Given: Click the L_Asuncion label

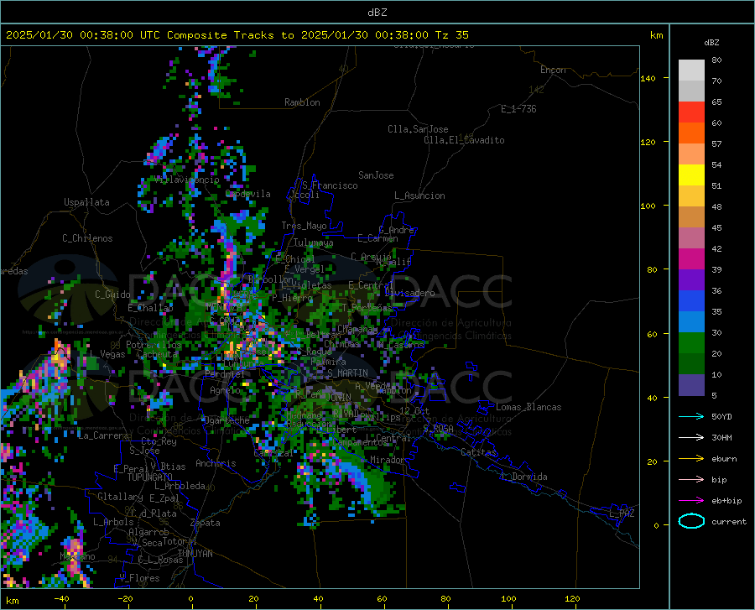Looking at the screenshot, I should click(x=419, y=196).
